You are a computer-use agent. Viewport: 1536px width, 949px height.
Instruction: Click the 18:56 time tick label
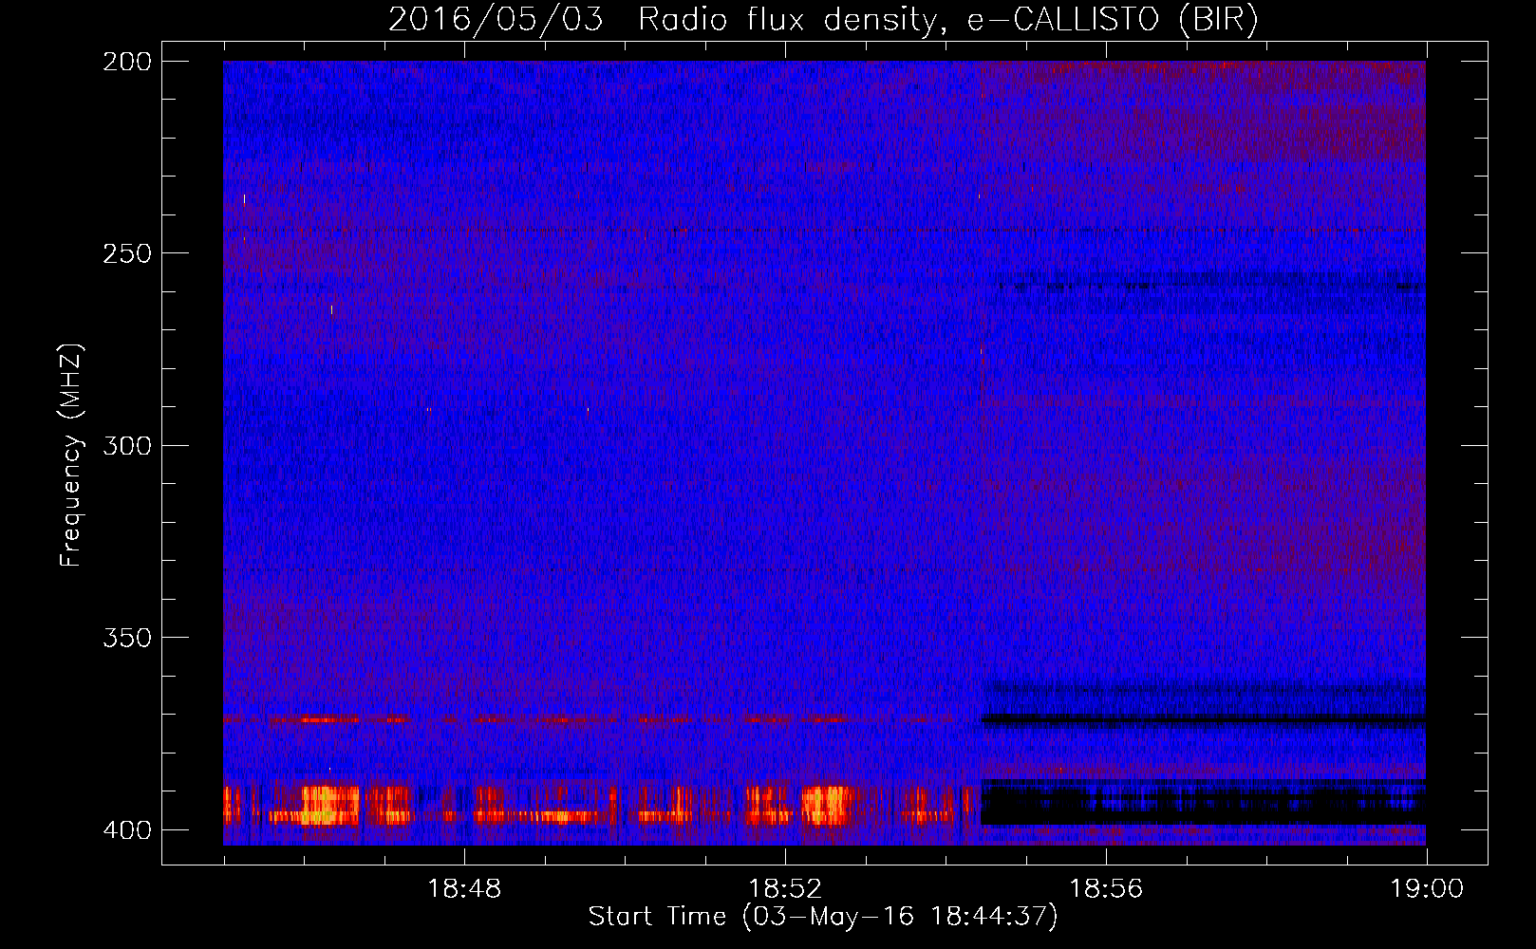(x=1106, y=889)
